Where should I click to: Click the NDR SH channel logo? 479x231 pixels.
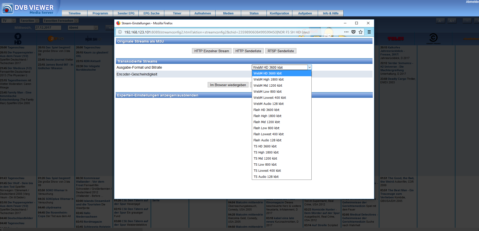click(93, 39)
